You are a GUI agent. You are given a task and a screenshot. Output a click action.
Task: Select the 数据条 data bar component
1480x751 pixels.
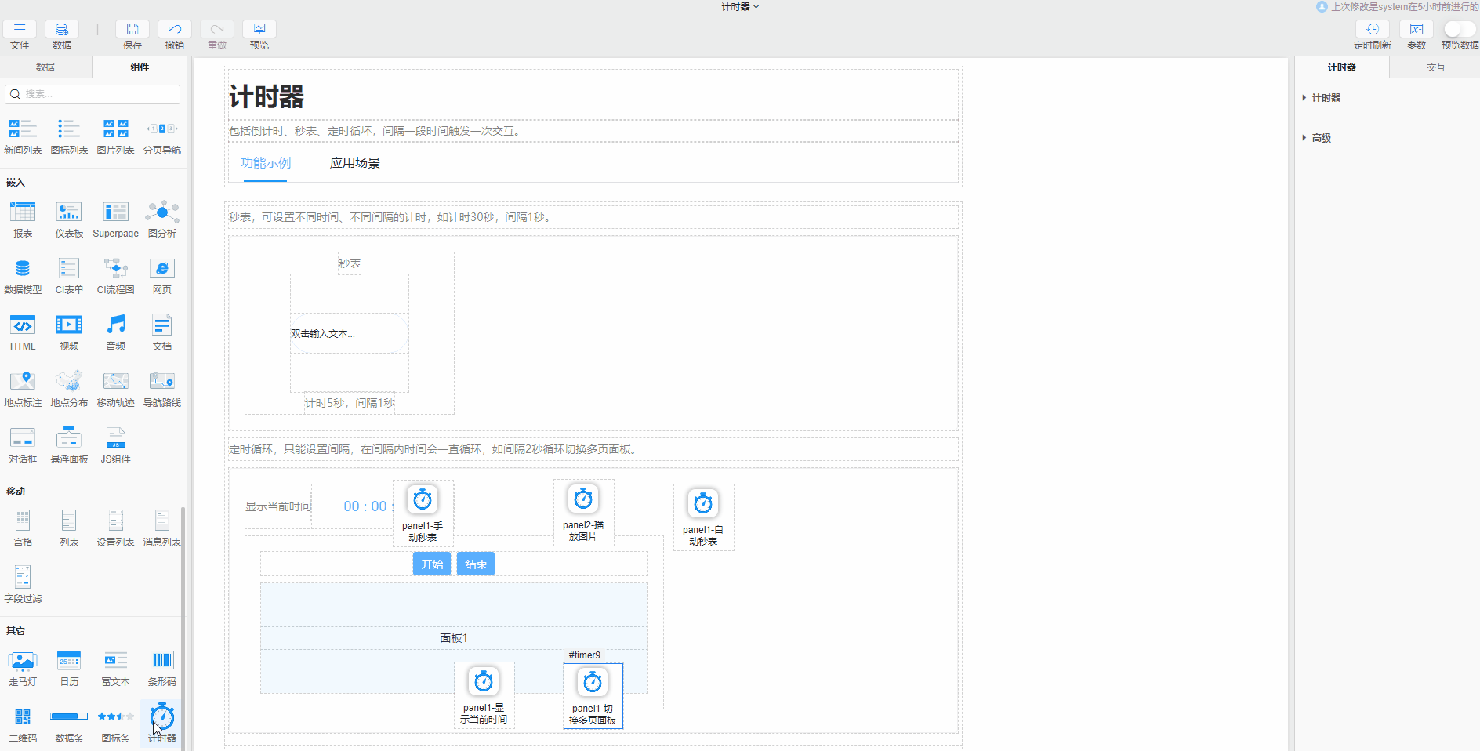pyautogui.click(x=69, y=717)
